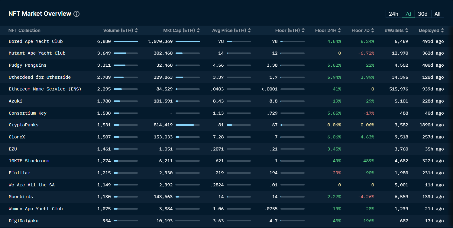453x228 pixels.
Task: Switch to the 24h timeframe
Action: 393,14
